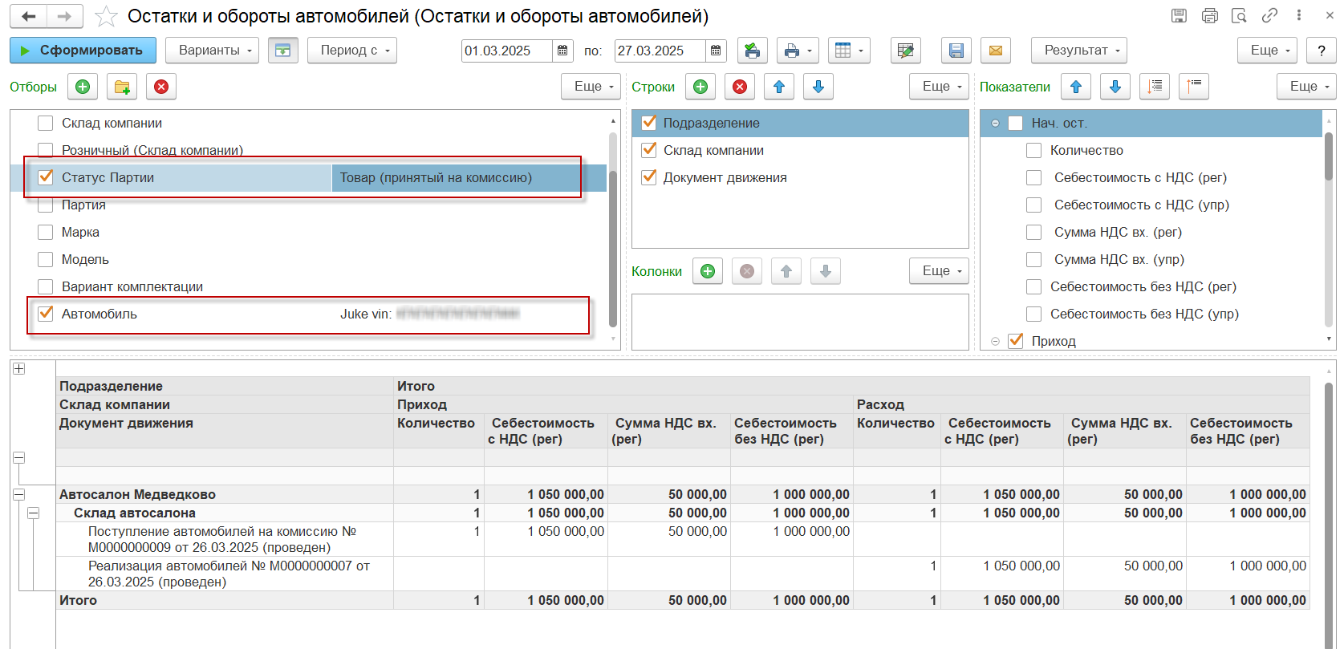Open the calendar for end date 27.03.2025
Viewport: 1344px width, 649px height.
(716, 51)
